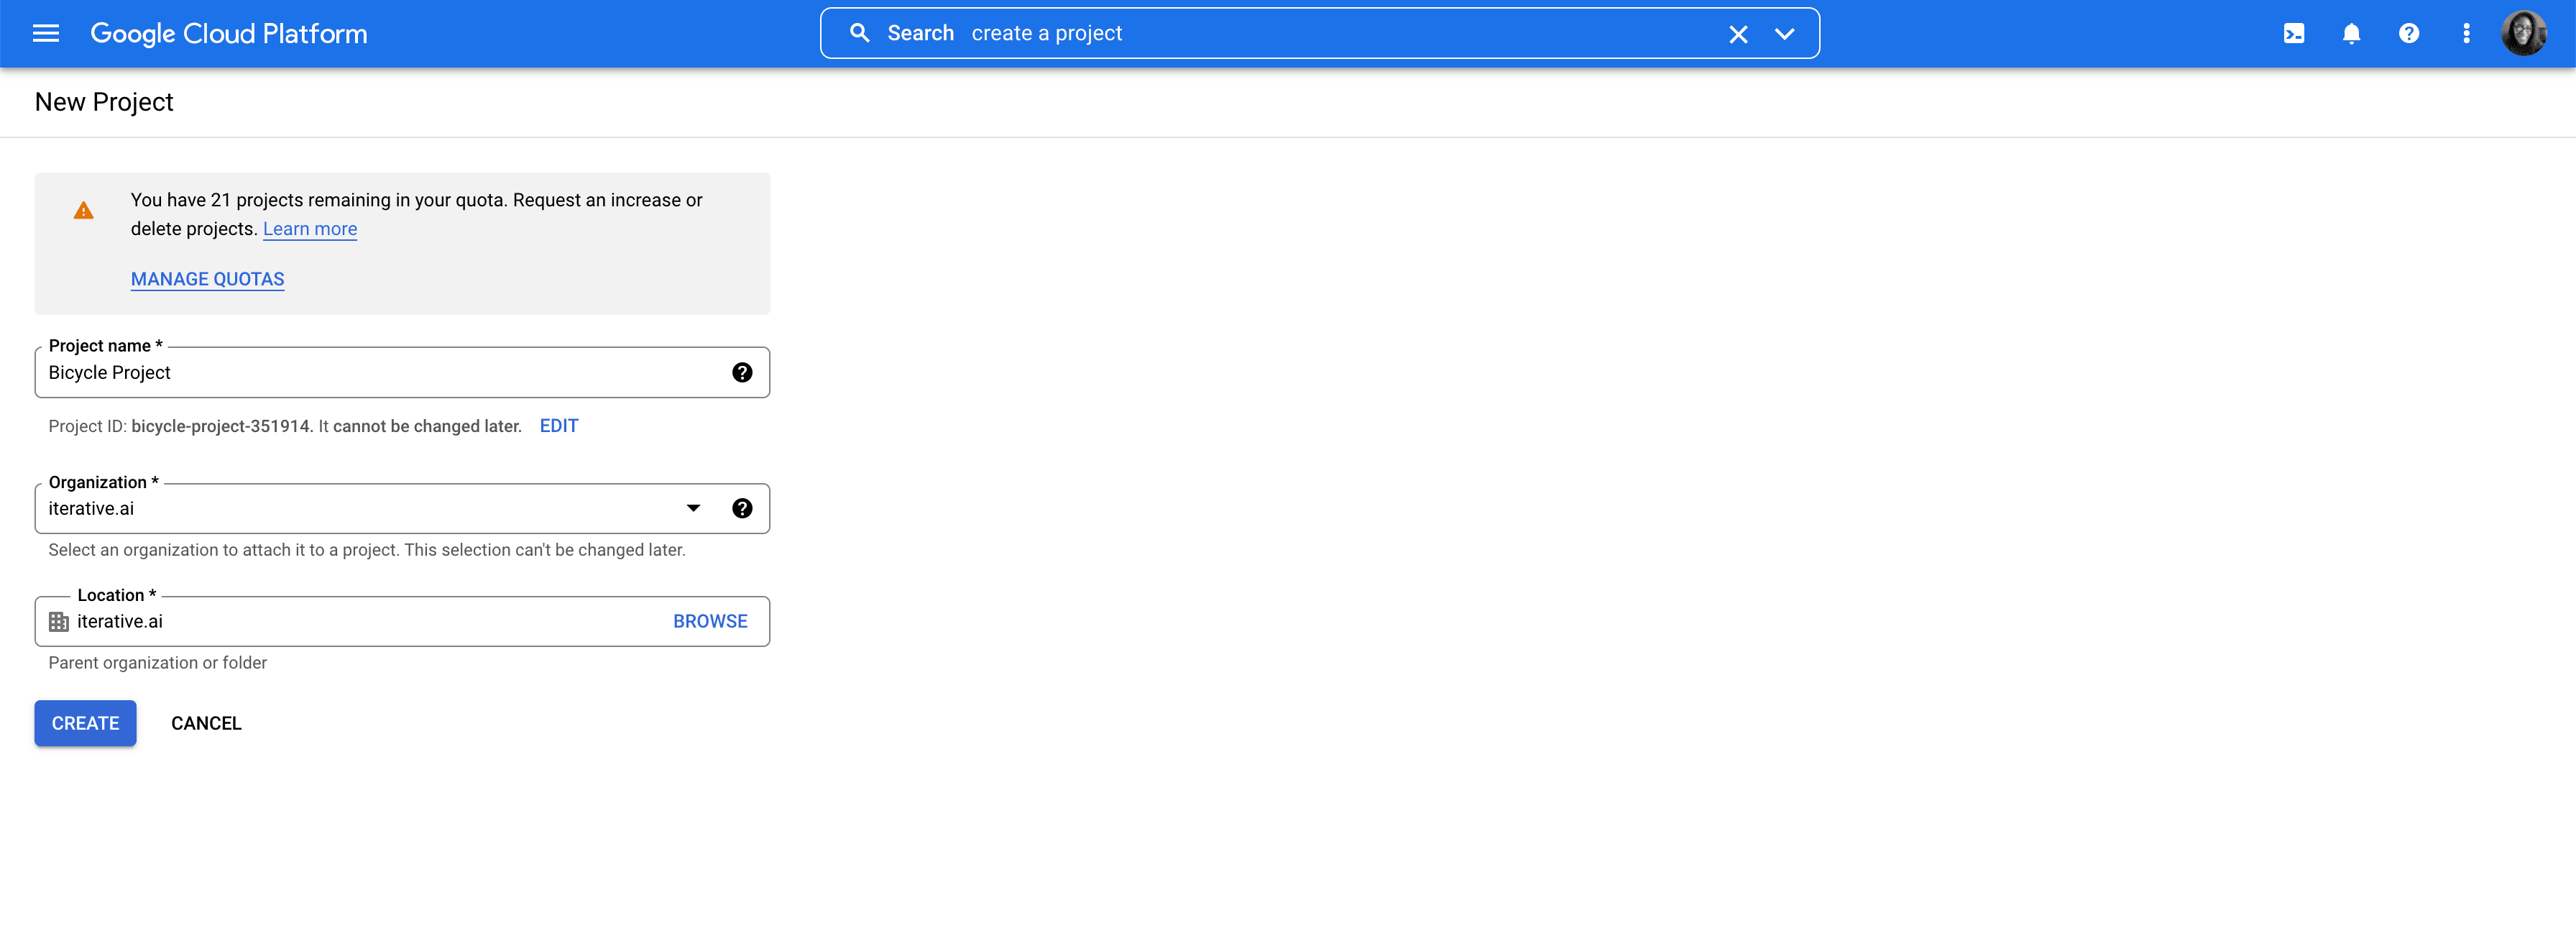Activate Cloud Shell terminal icon

(x=2293, y=33)
